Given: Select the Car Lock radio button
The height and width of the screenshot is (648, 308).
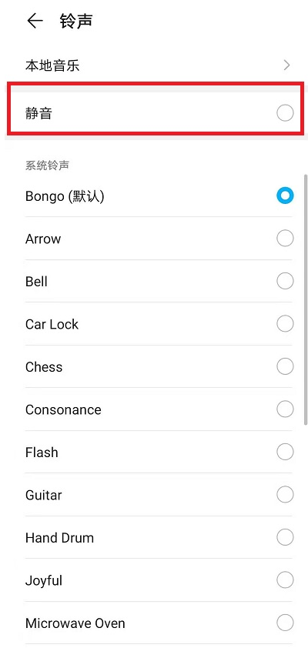Looking at the screenshot, I should tap(285, 323).
